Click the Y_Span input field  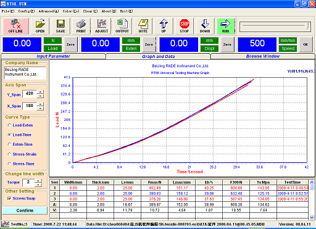pyautogui.click(x=30, y=94)
